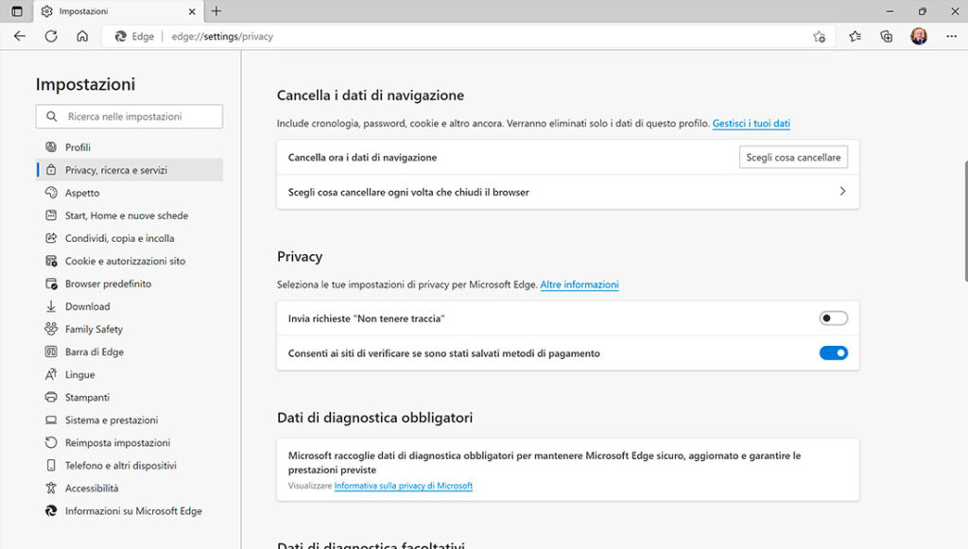Click the Accessibilità icon
Screen dimensions: 968x549
(x=51, y=488)
